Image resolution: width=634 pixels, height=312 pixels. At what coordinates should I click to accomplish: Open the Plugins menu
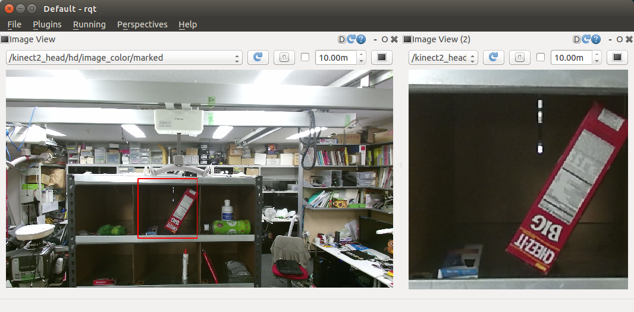[48, 24]
